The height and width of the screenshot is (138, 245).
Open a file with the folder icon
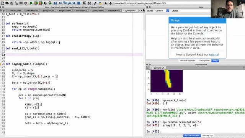pyautogui.click(x=7, y=3)
